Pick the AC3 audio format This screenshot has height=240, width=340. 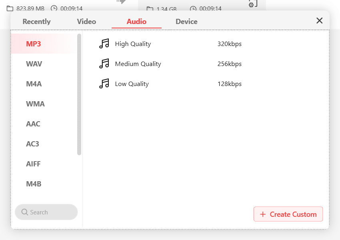(44, 144)
